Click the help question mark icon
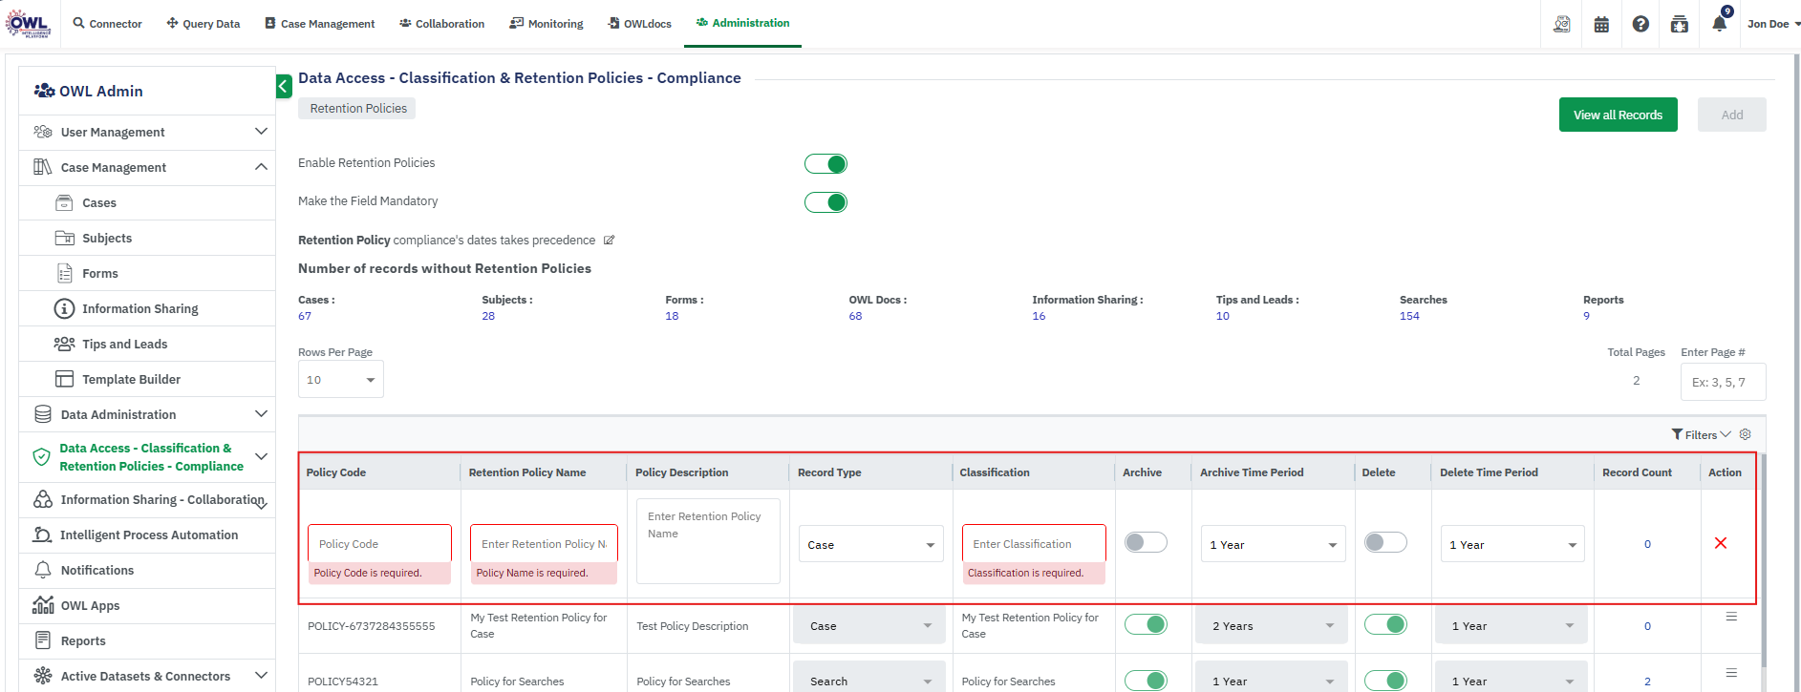 [1640, 24]
